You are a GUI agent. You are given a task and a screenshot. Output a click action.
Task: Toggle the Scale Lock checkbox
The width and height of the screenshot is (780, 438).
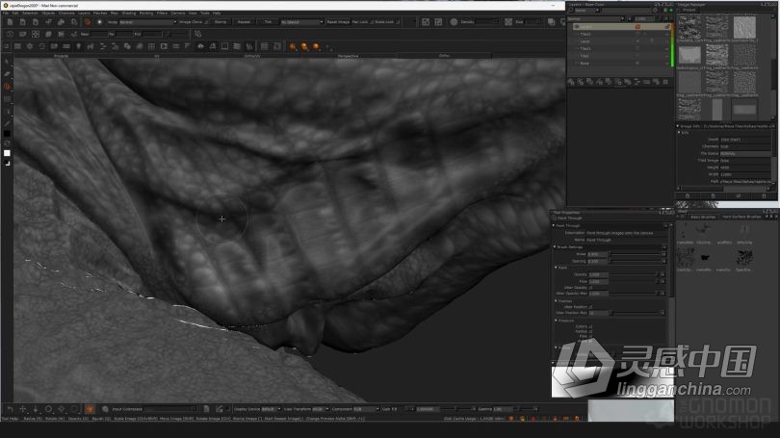tap(398, 22)
